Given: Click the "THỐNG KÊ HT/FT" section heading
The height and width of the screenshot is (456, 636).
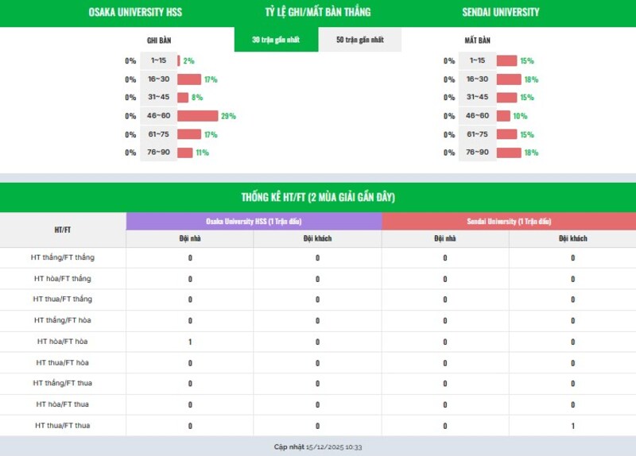Looking at the screenshot, I should (x=318, y=197).
